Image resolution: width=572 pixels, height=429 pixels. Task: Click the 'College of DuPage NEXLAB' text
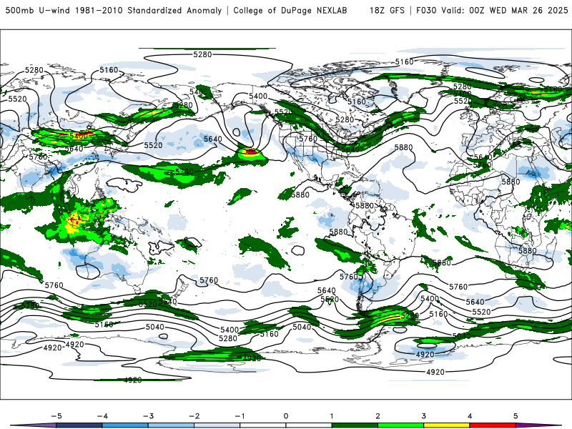tap(290, 11)
